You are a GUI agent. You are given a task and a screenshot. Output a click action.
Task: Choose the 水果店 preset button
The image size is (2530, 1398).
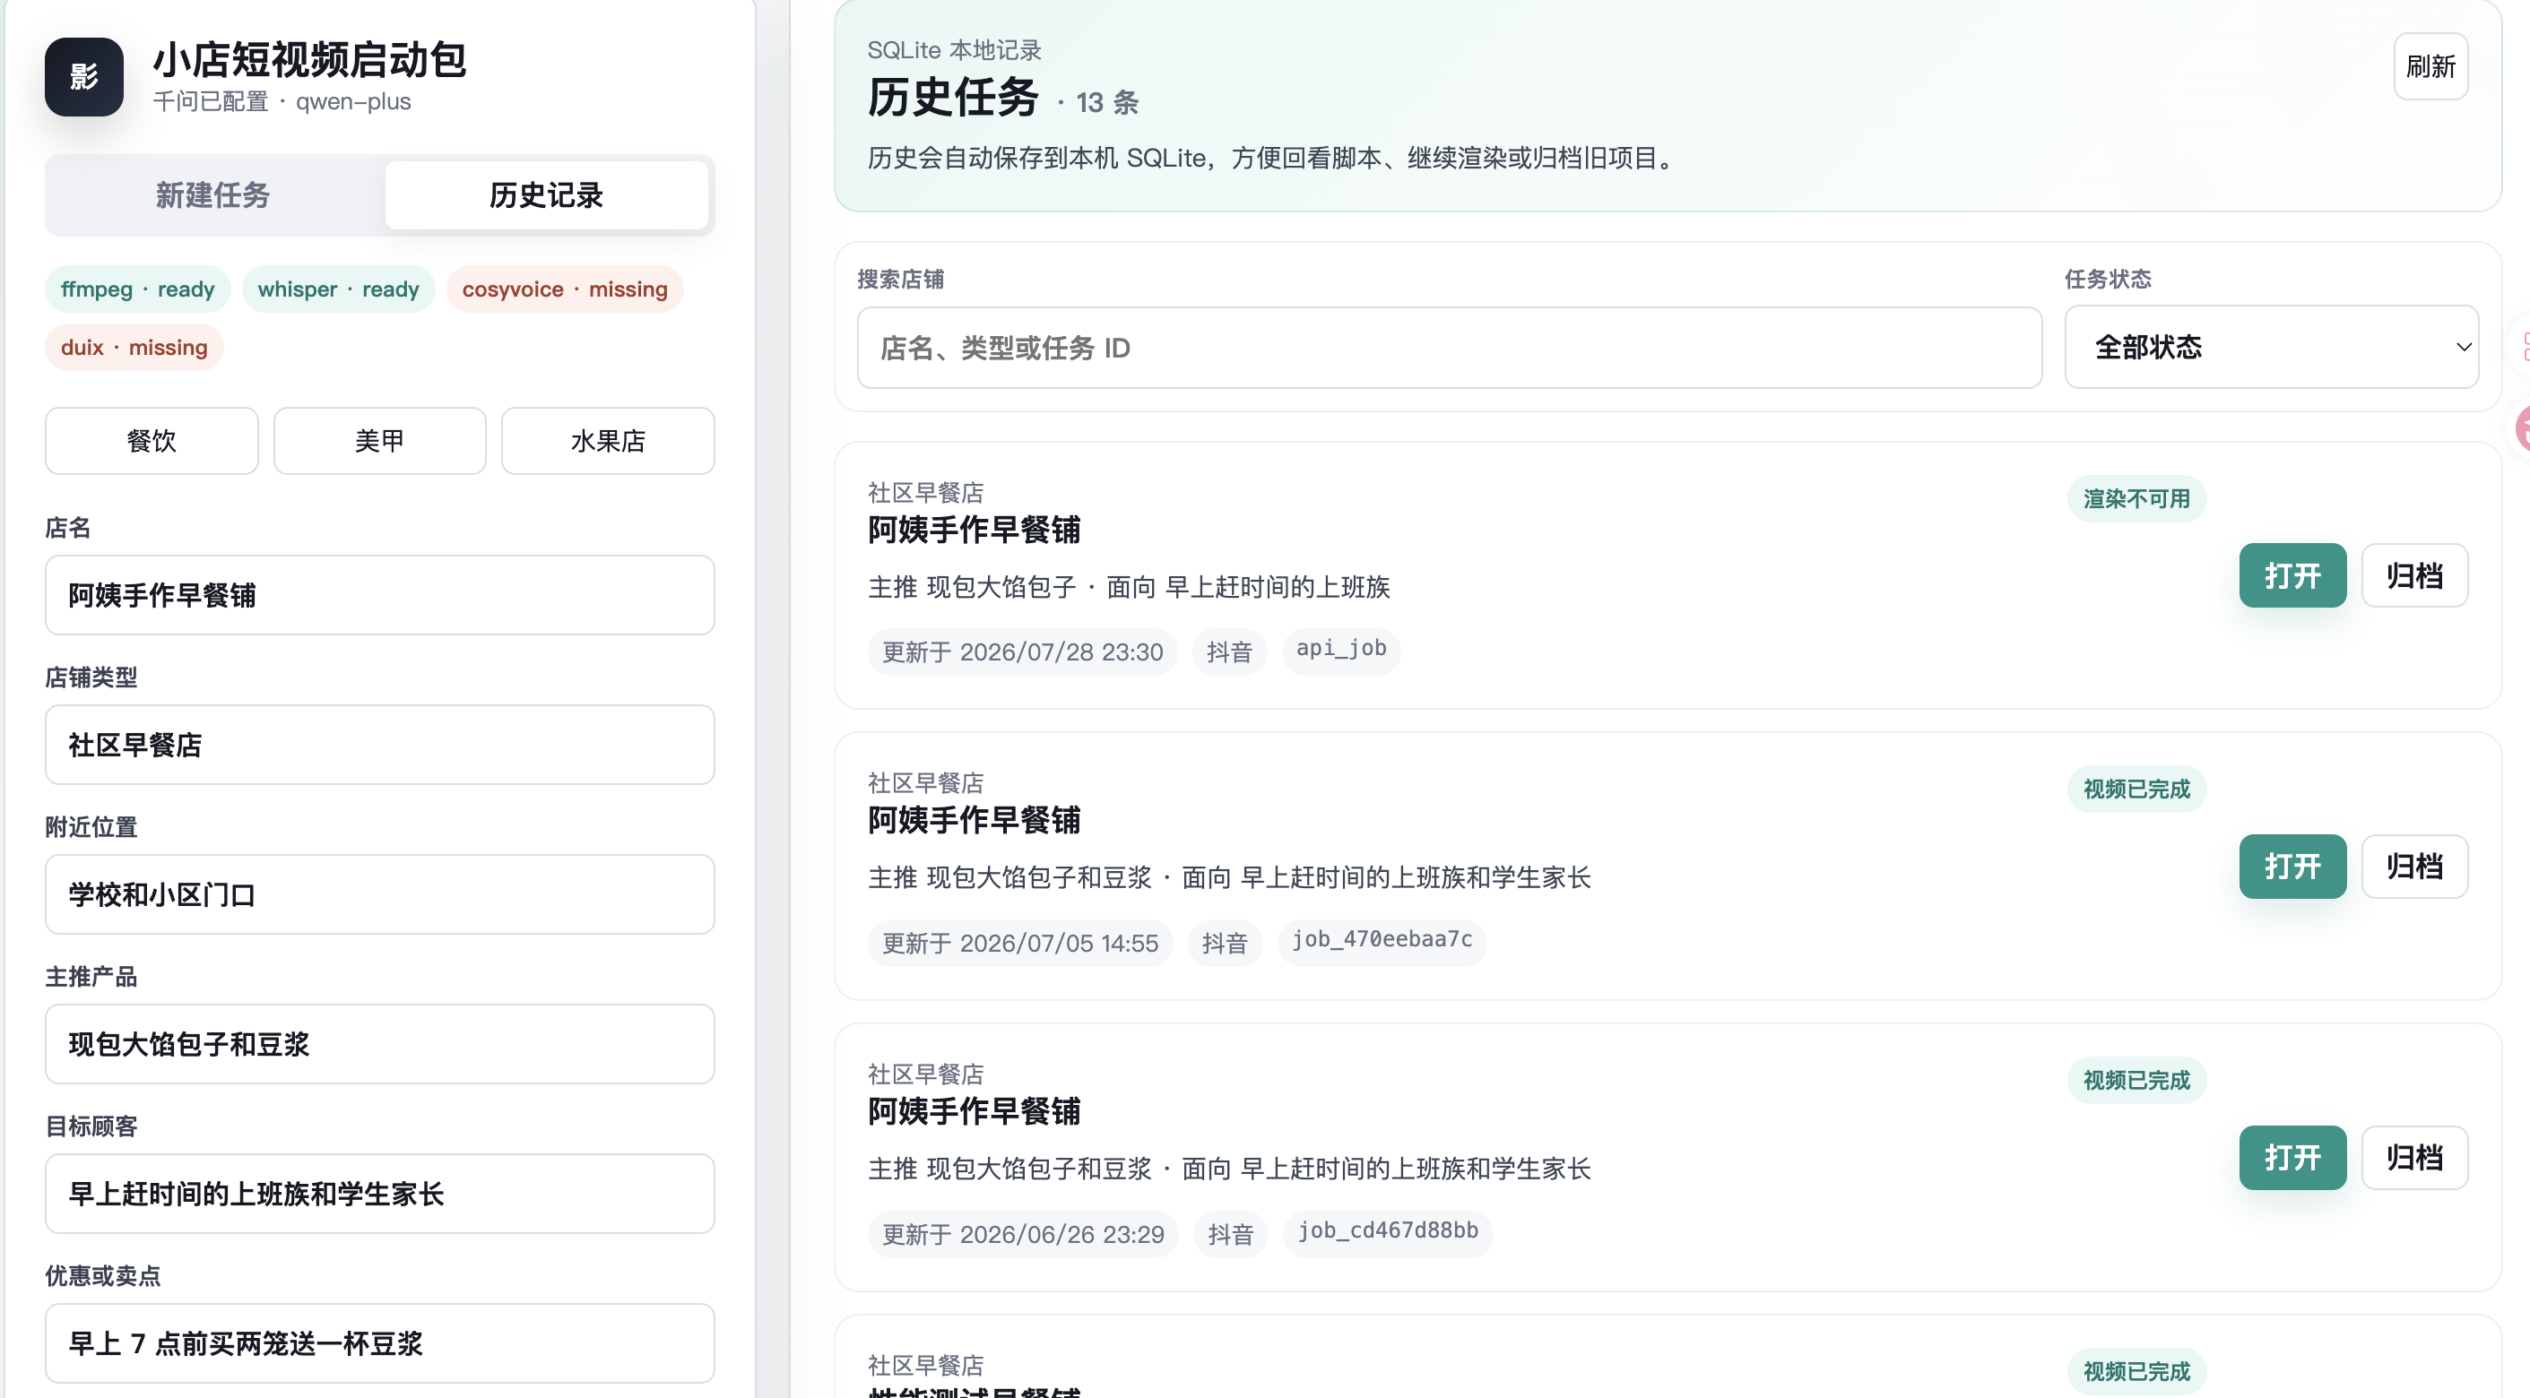[x=608, y=441]
